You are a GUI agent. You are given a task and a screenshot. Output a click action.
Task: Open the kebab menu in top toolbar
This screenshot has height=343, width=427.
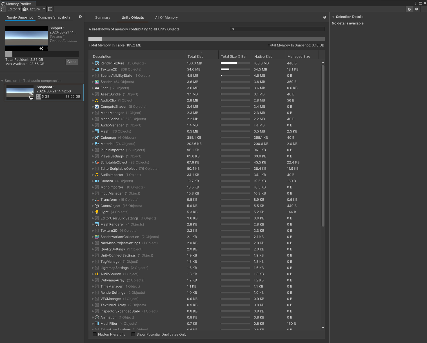[x=424, y=9]
